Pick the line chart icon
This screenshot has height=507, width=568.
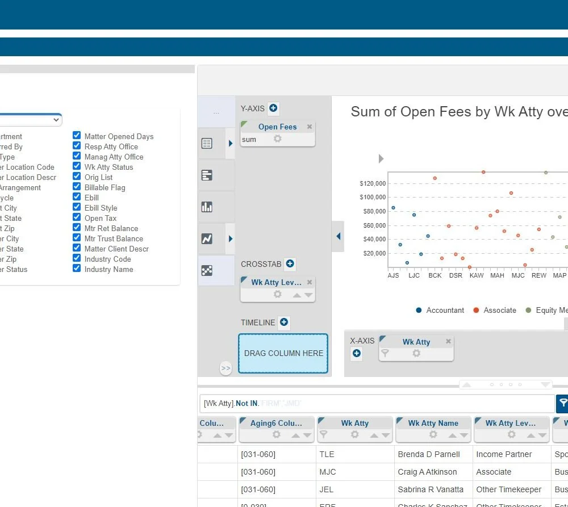[207, 238]
